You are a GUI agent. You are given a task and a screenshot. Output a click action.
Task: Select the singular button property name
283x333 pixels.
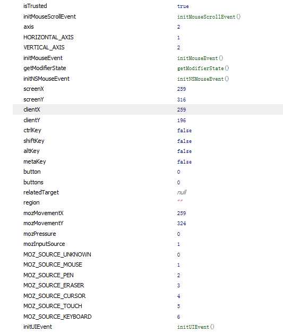pos(32,172)
